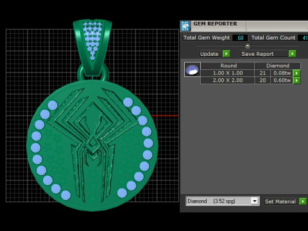Click the Round column header
Image resolution: width=308 pixels, height=231 pixels.
coord(228,65)
